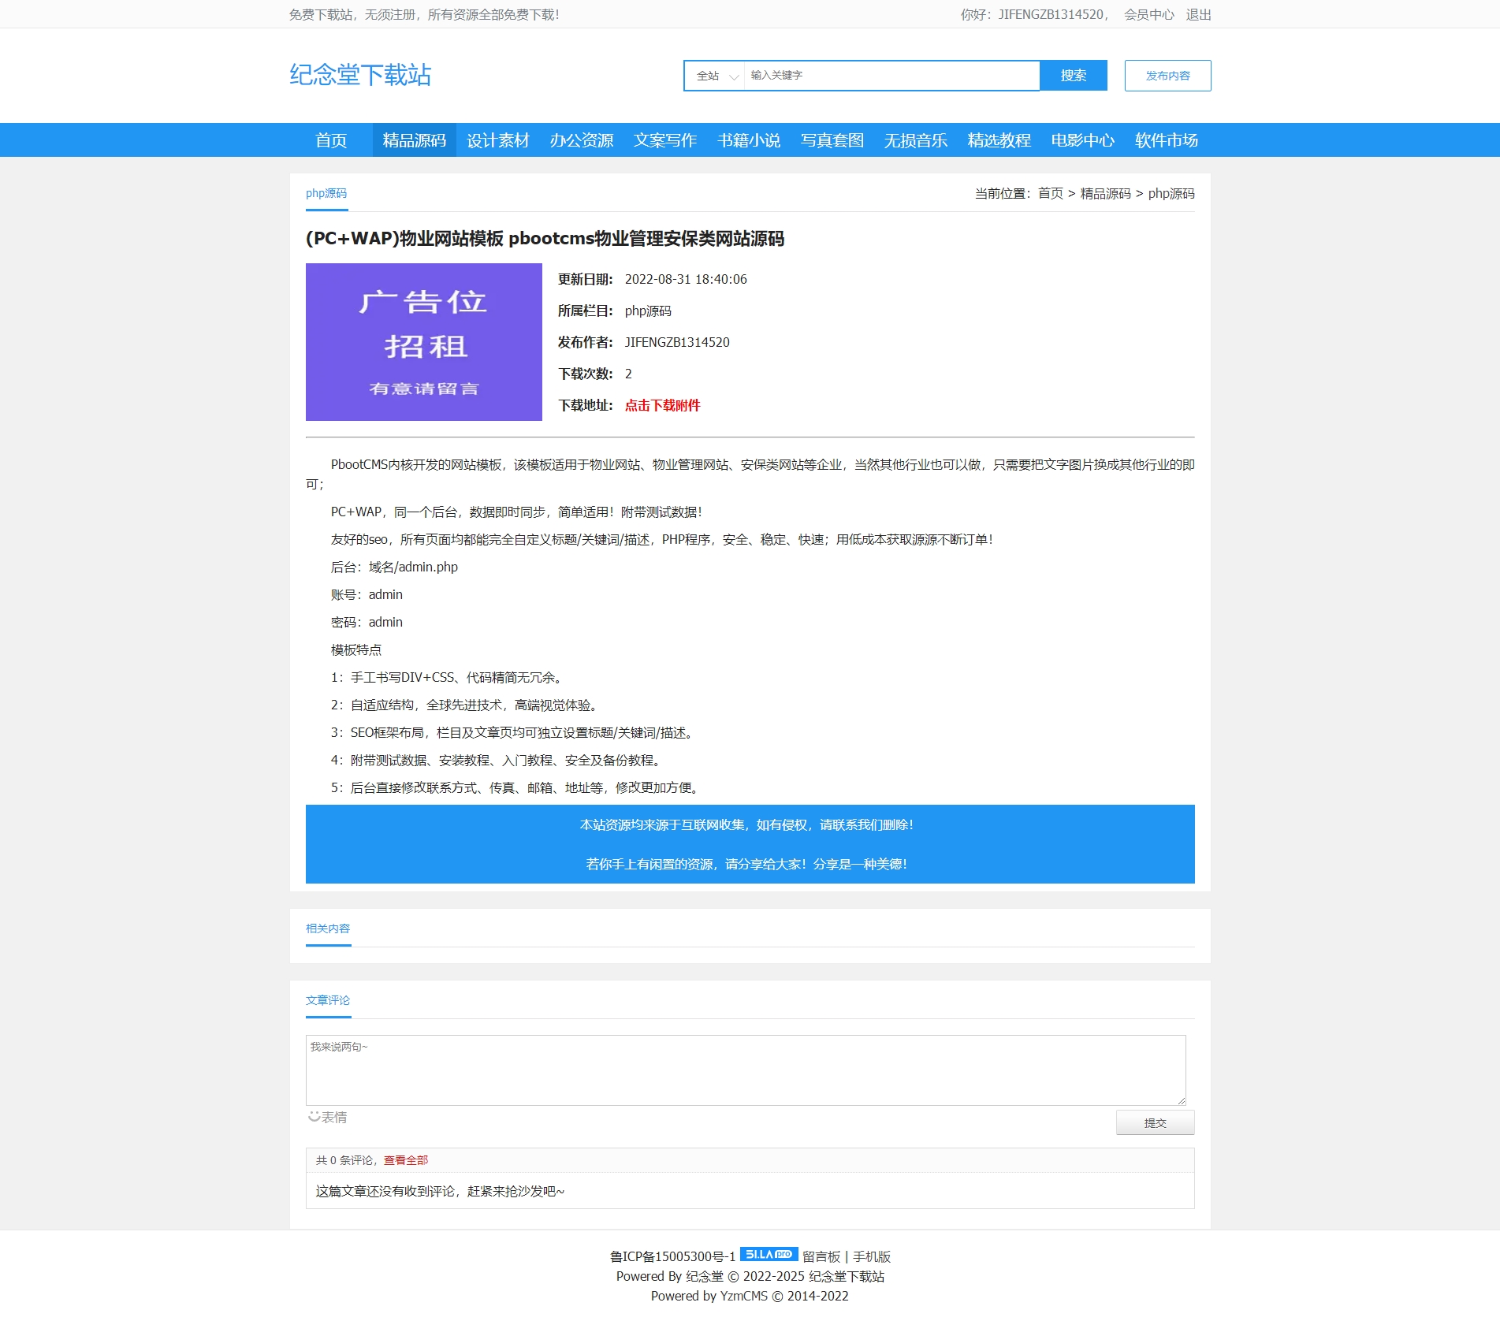Screen dimensions: 1500x1321
Task: Open the 电影中心 nav item
Action: click(1083, 140)
